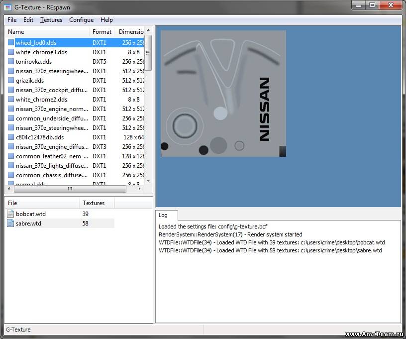Screen dimensions: 406x339
Task: Click the nissan_370z_cockpit_diffu texture icon
Action: pos(11,90)
